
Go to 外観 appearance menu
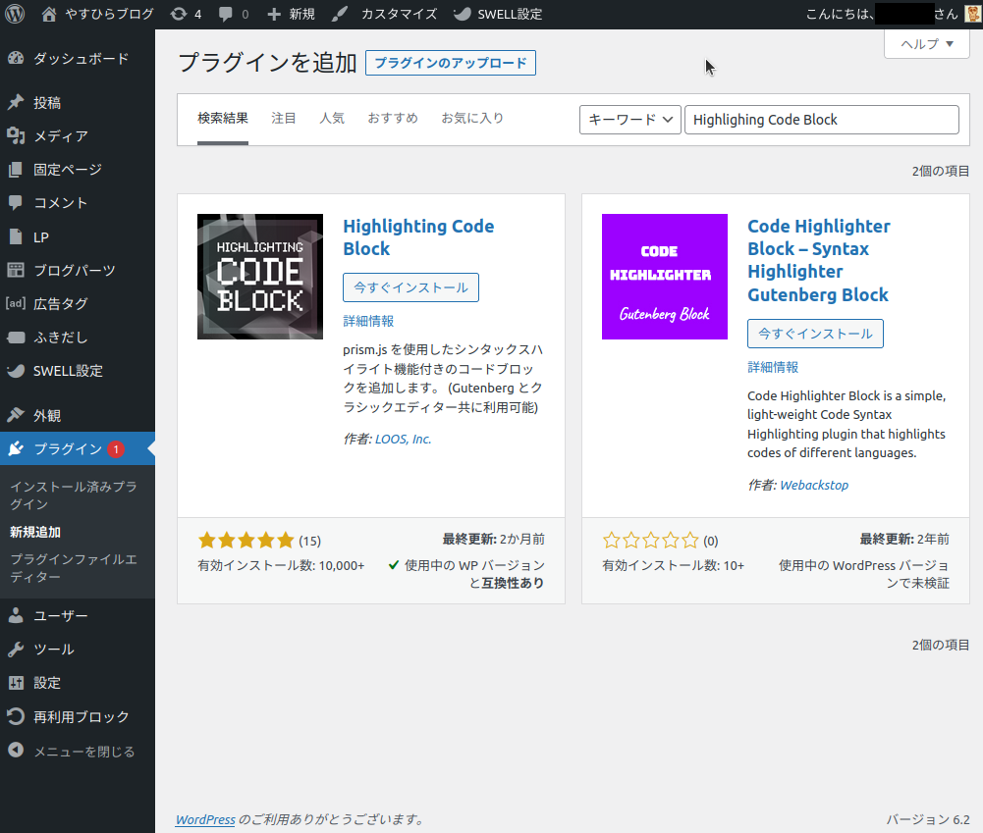(x=47, y=415)
